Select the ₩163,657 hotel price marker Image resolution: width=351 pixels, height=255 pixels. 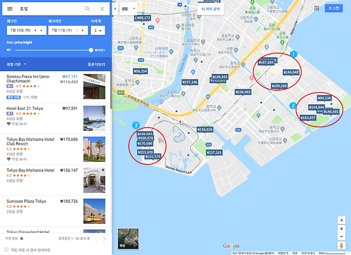pyautogui.click(x=308, y=118)
